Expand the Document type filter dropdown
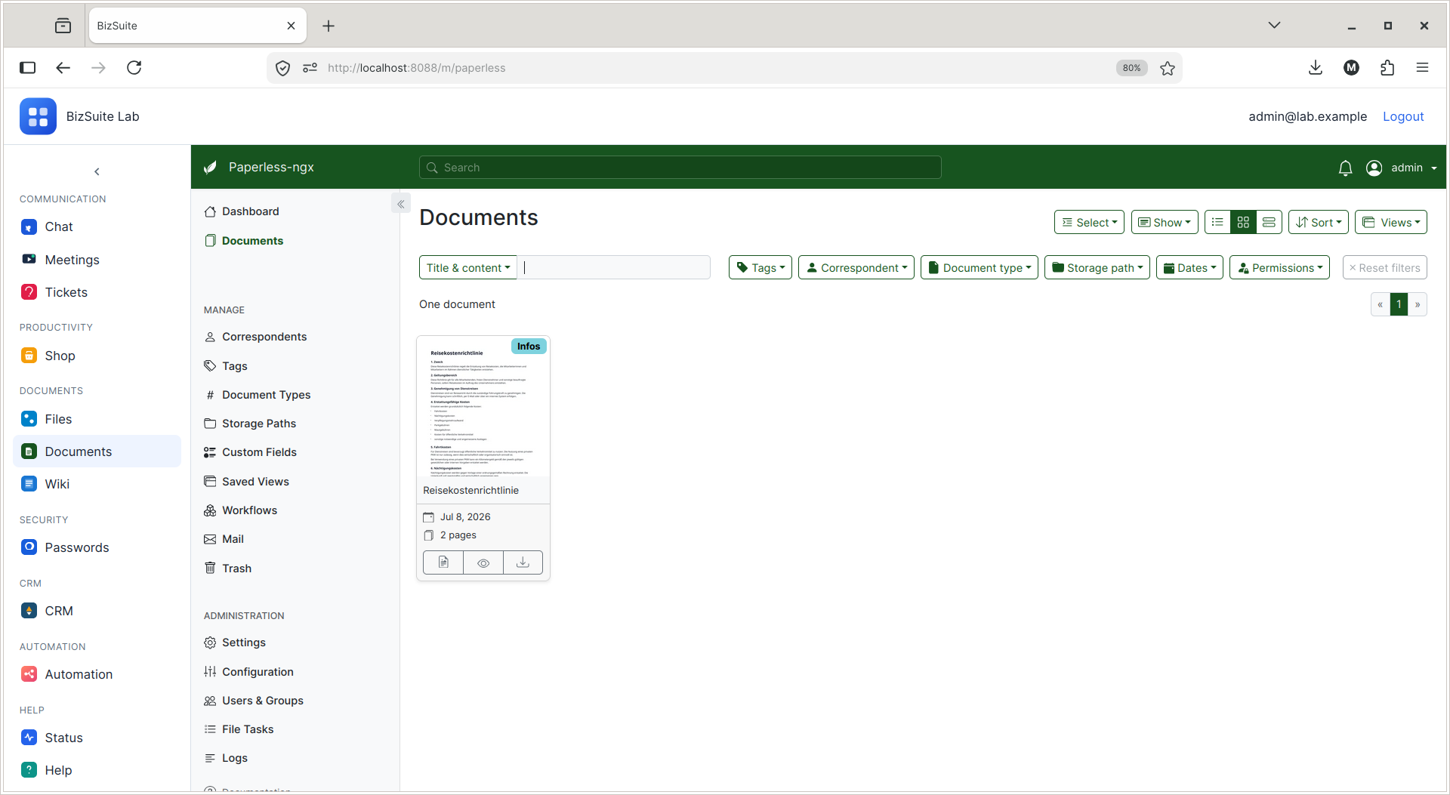The image size is (1450, 795). pos(980,267)
